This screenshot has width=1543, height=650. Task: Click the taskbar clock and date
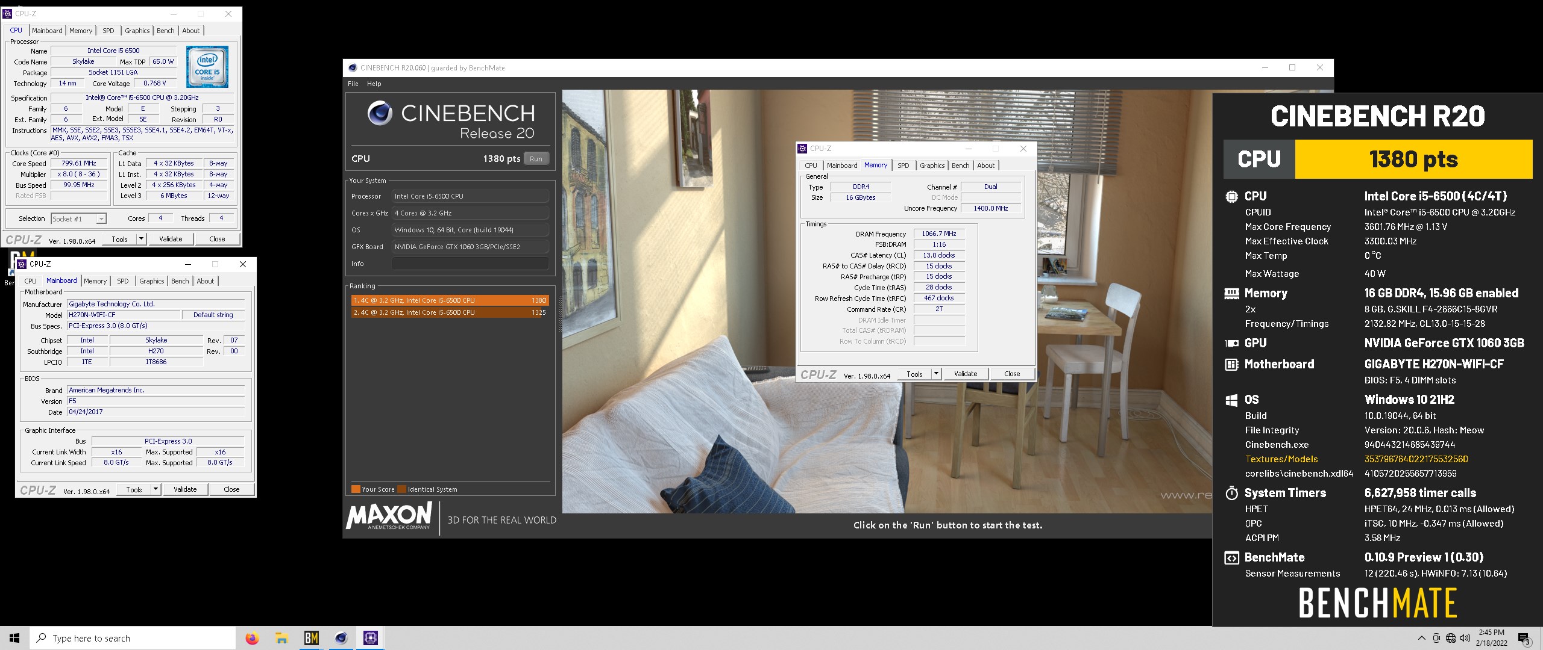[x=1492, y=638]
